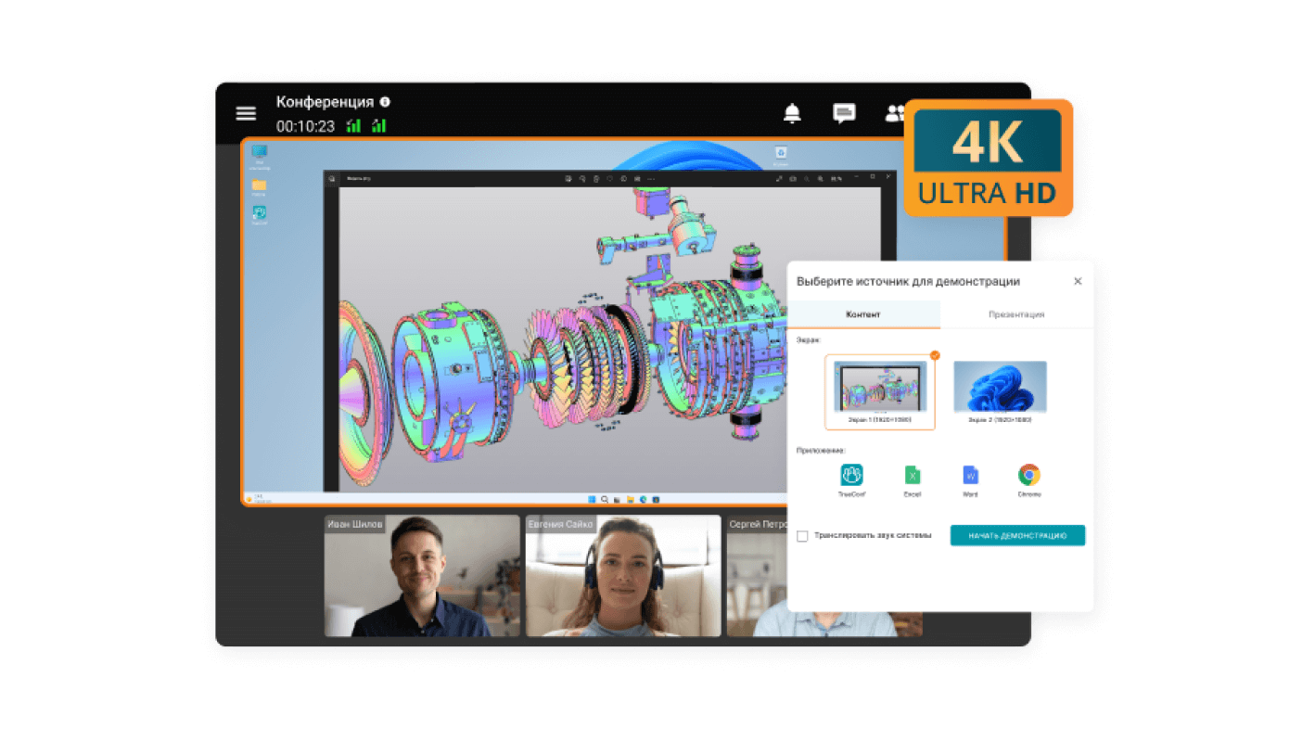Choose the Excel application to share
1315x741 pixels.
click(x=913, y=475)
